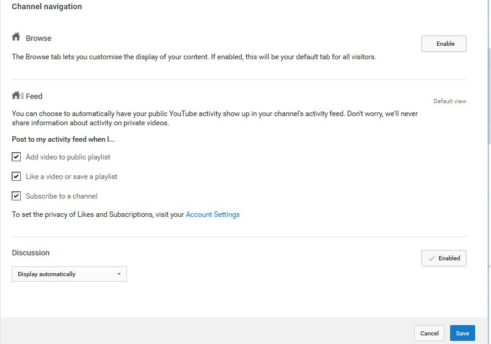Click the Browse home icon

pyautogui.click(x=16, y=37)
